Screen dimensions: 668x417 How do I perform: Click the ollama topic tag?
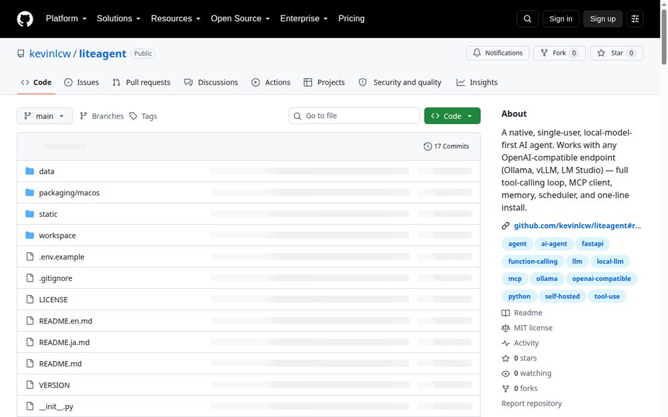click(x=546, y=279)
